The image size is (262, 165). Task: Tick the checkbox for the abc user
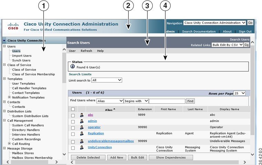[x=73, y=115]
